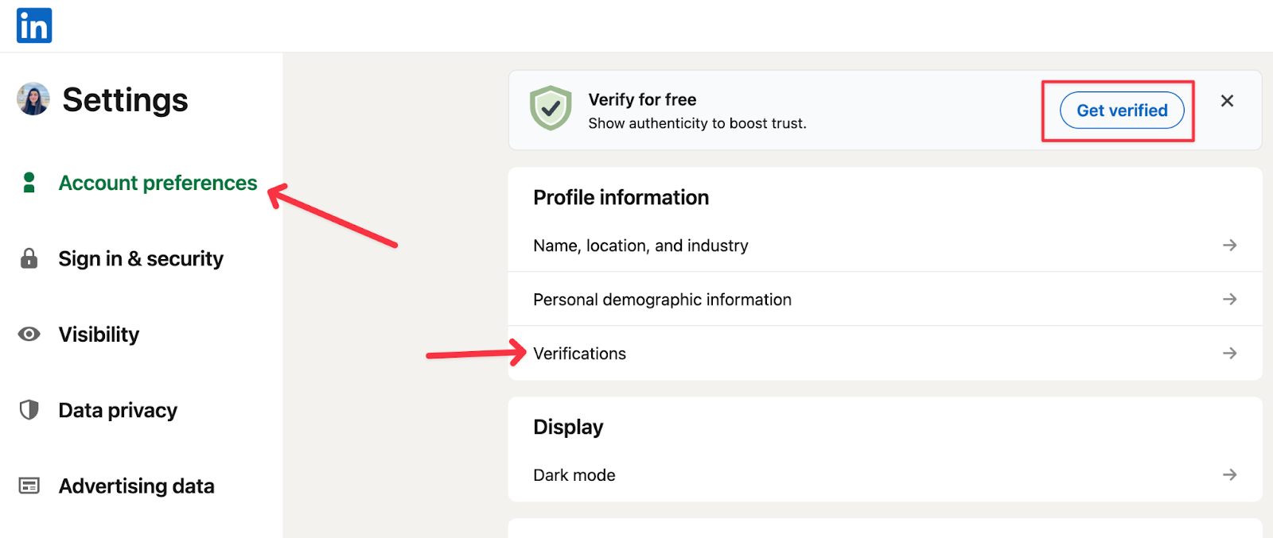
Task: Dismiss the Verify for free banner
Action: click(1226, 101)
